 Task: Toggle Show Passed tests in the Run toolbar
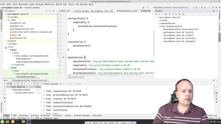pyautogui.click(x=8, y=84)
